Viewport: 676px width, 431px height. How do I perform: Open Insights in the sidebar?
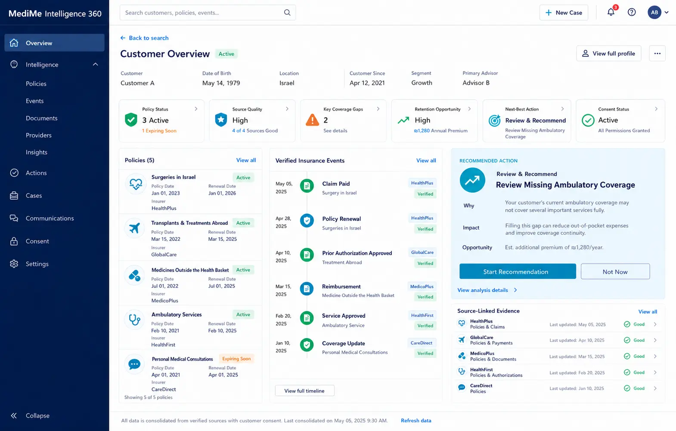pyautogui.click(x=37, y=152)
